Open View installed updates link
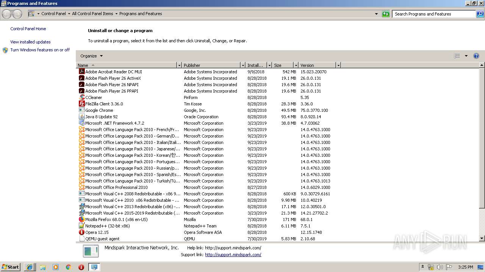 pyautogui.click(x=30, y=42)
